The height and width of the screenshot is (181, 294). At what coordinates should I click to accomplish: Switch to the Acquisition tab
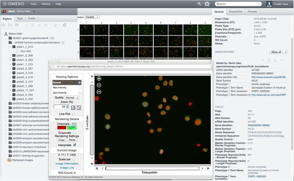(x=235, y=12)
